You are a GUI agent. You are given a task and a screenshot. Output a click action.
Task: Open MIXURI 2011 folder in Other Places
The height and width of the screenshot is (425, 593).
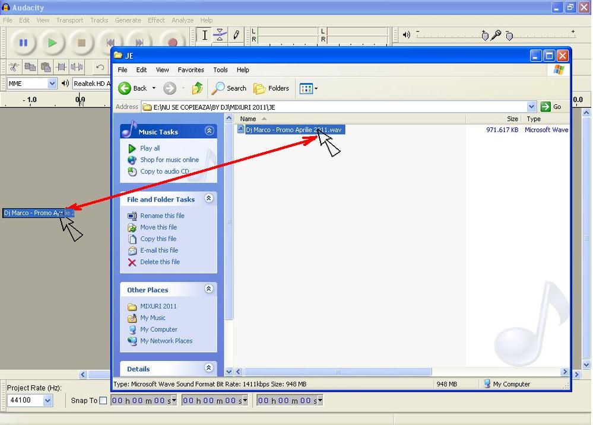pos(158,306)
